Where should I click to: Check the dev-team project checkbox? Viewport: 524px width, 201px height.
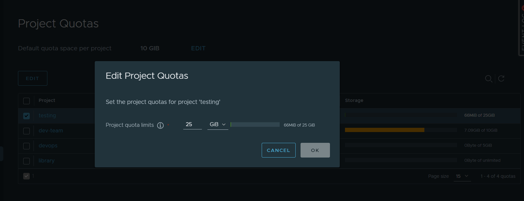click(26, 131)
